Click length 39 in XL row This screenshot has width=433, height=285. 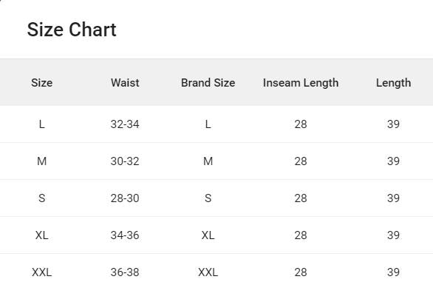pyautogui.click(x=393, y=235)
